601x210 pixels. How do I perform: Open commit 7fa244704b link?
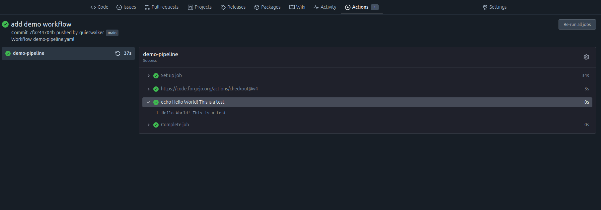(x=42, y=33)
